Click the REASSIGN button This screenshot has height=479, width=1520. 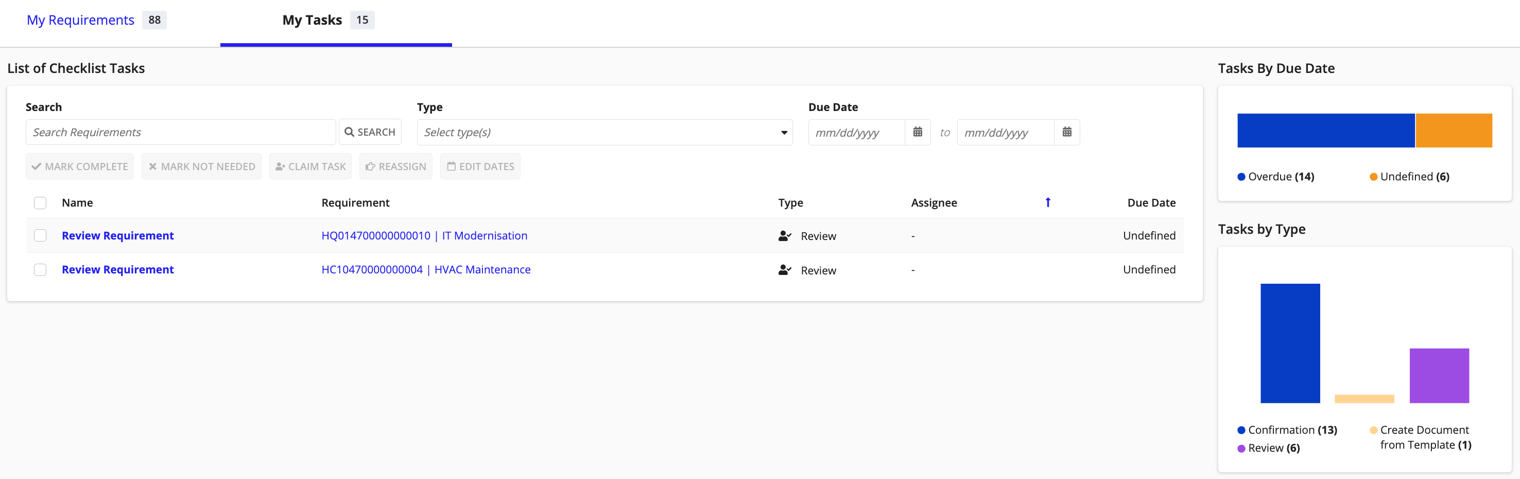pyautogui.click(x=396, y=166)
